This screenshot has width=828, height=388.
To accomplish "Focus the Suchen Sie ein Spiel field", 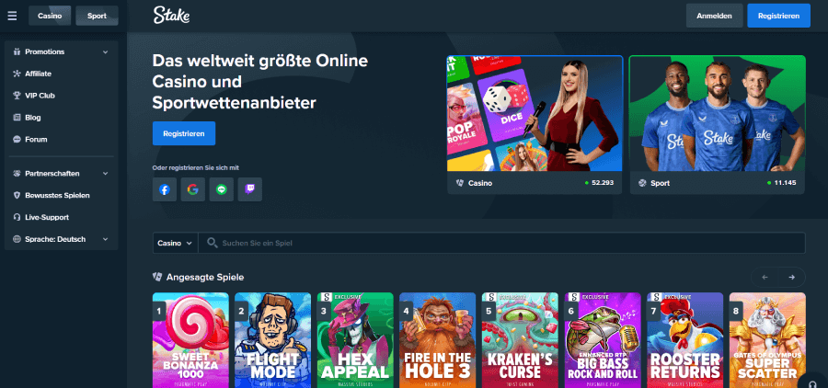I will (501, 243).
